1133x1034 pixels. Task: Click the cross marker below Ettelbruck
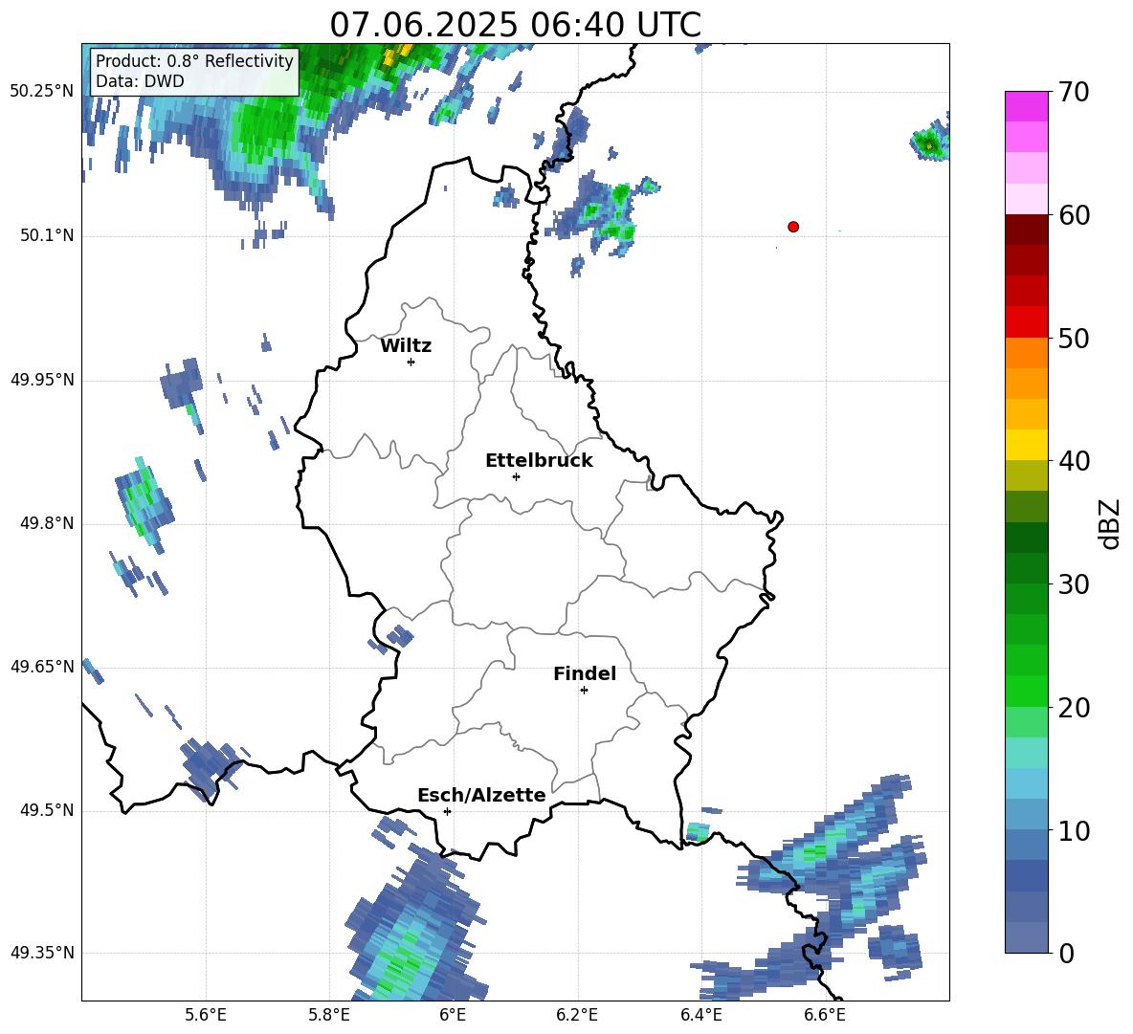click(516, 476)
